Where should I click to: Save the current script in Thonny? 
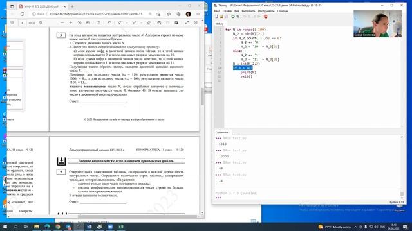226,17
